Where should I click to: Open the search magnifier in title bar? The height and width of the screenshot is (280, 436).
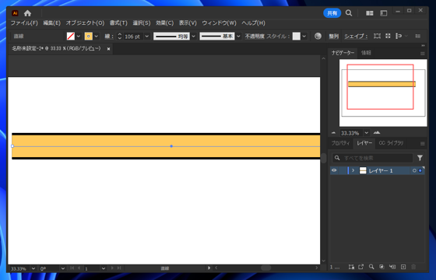click(349, 12)
